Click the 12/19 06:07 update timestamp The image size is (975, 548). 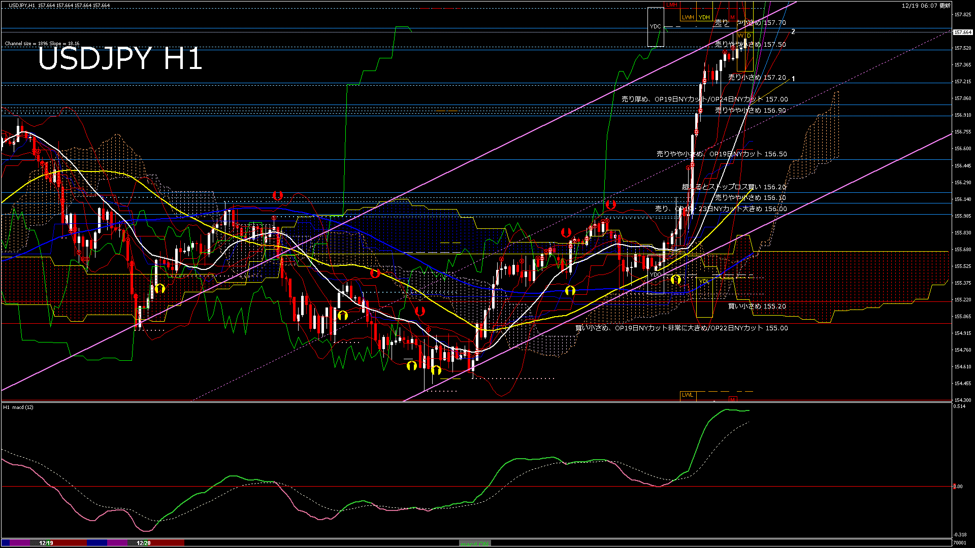coord(926,6)
